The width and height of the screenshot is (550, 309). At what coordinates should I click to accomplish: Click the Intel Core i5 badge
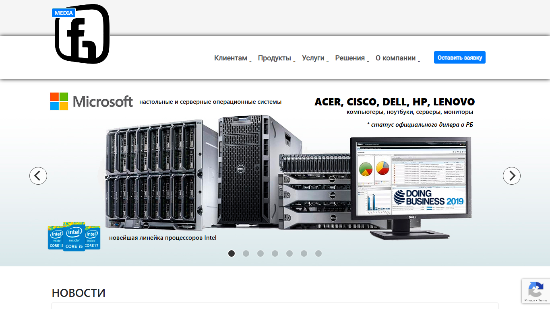[74, 237]
